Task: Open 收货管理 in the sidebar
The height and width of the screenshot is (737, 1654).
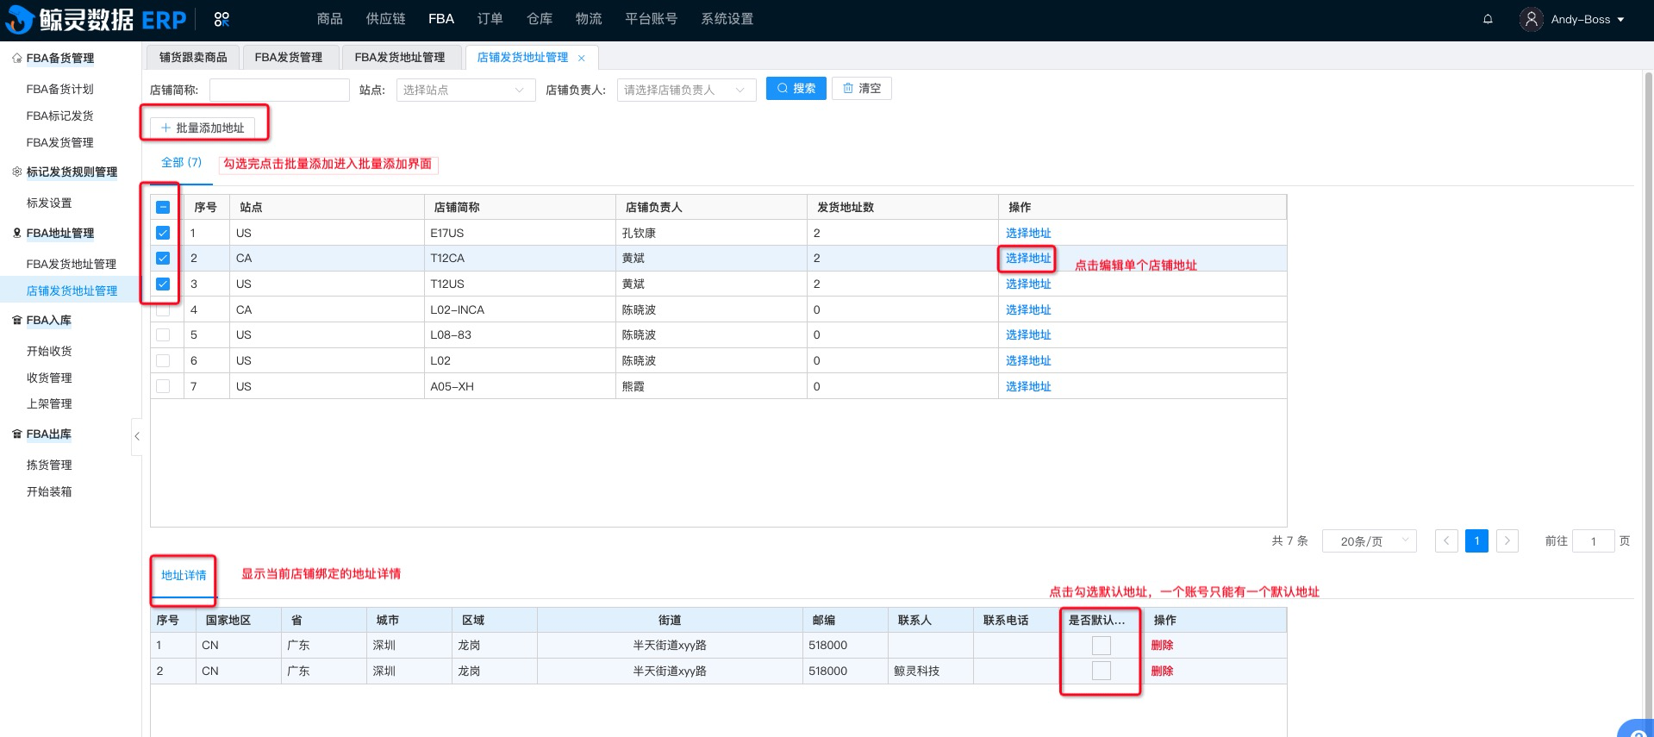Action: point(49,378)
